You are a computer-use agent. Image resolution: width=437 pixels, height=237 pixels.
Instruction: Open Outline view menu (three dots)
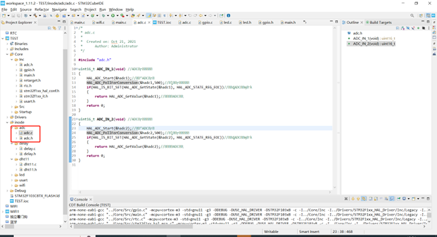(429, 28)
